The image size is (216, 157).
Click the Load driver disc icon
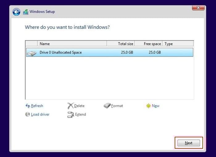(x=27, y=114)
